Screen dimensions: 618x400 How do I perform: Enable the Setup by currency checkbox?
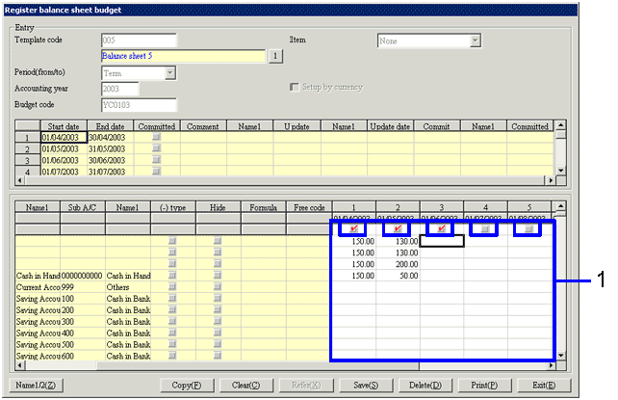(296, 88)
